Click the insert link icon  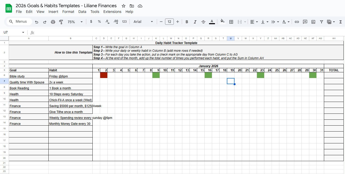tap(297, 22)
